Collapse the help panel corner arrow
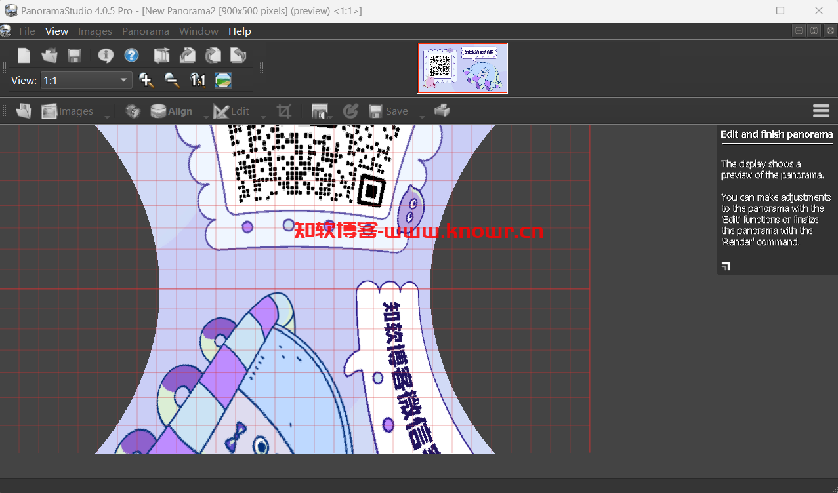Screen dimensions: 838x493 pyautogui.click(x=726, y=266)
